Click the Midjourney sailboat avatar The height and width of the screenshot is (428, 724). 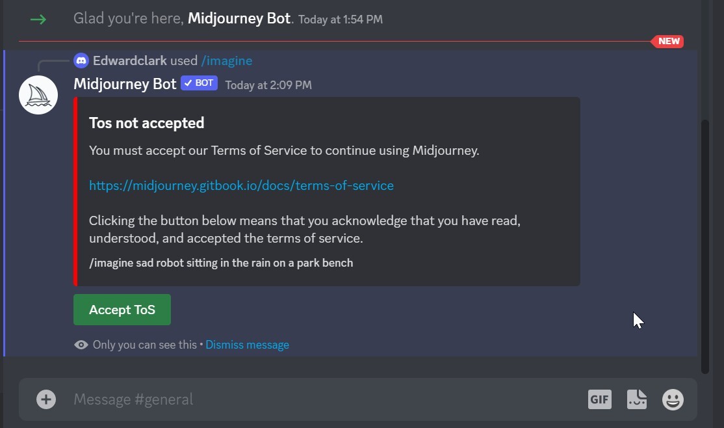tap(38, 95)
